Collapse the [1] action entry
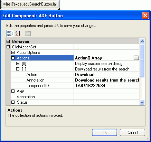 coord(18,69)
